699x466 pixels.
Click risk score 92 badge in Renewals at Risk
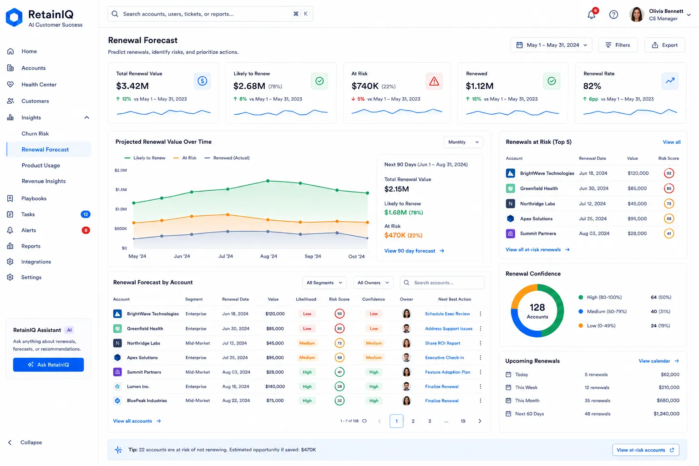click(x=669, y=173)
